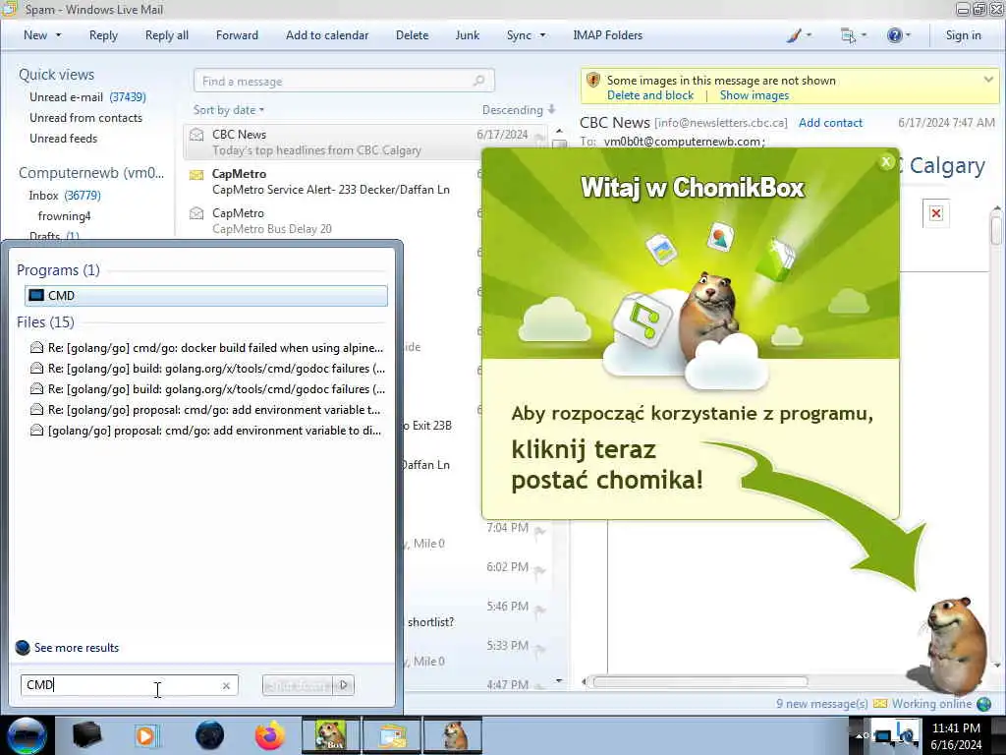Click Delete and block link
Screen dimensions: 1006x755
(650, 95)
